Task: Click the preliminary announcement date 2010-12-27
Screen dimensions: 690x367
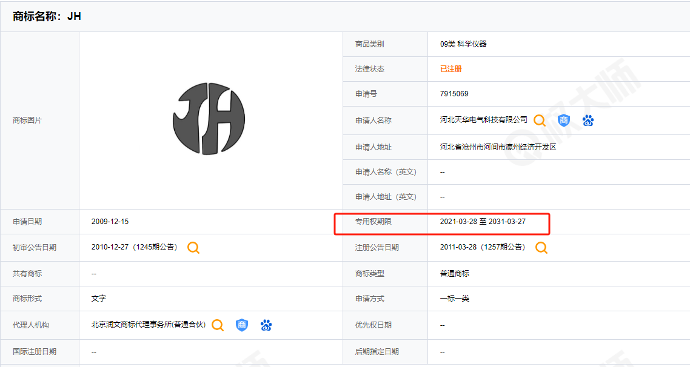Action: pos(110,247)
